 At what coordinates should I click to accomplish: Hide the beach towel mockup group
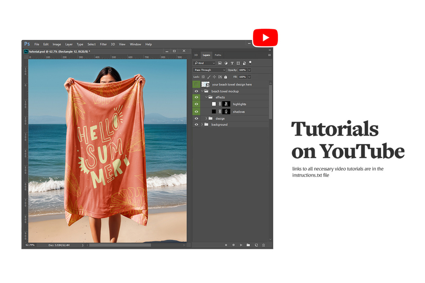[196, 91]
